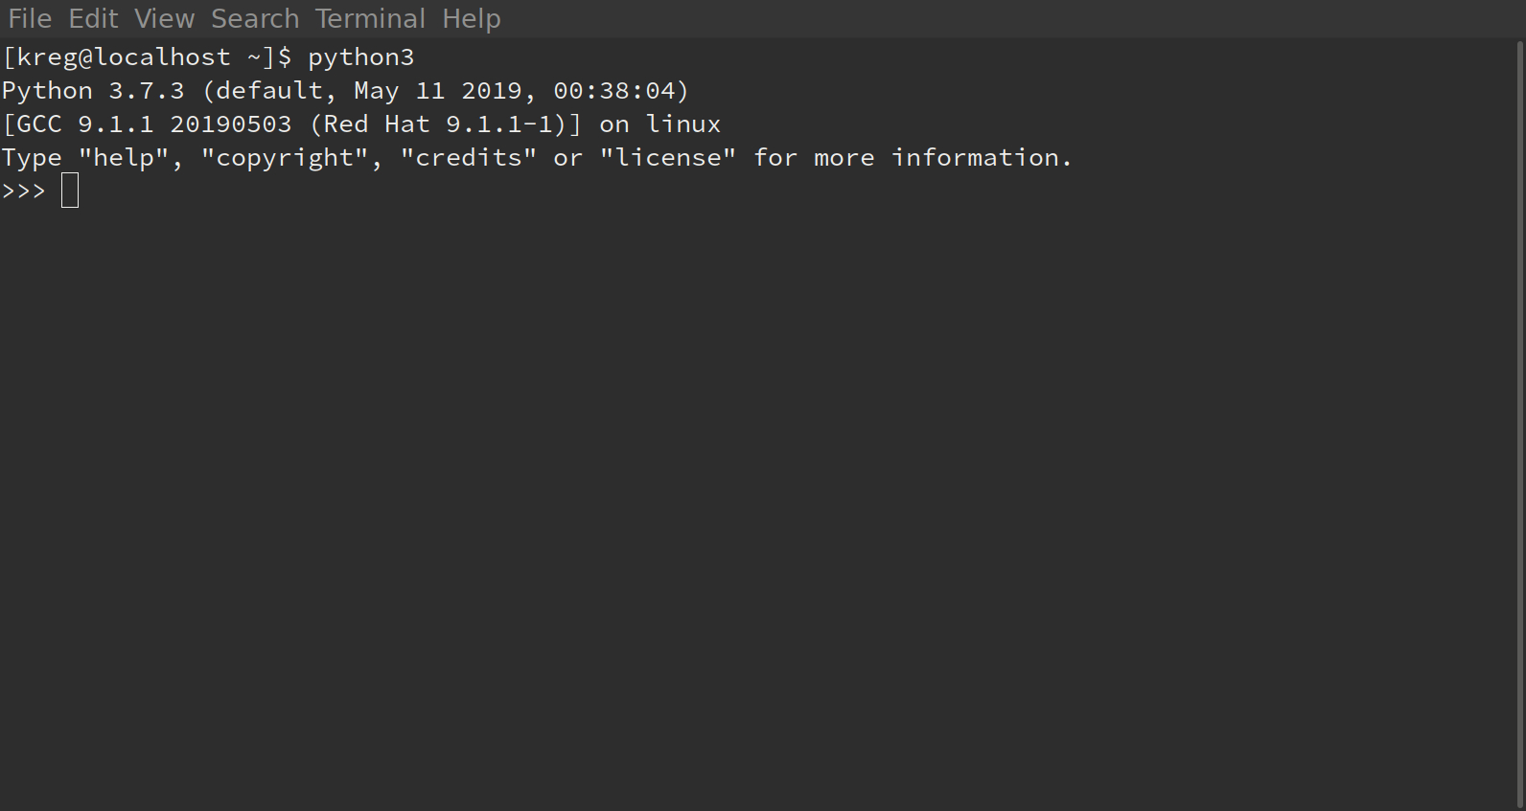
Task: Click the word "help" in quotes
Action: 124,158
